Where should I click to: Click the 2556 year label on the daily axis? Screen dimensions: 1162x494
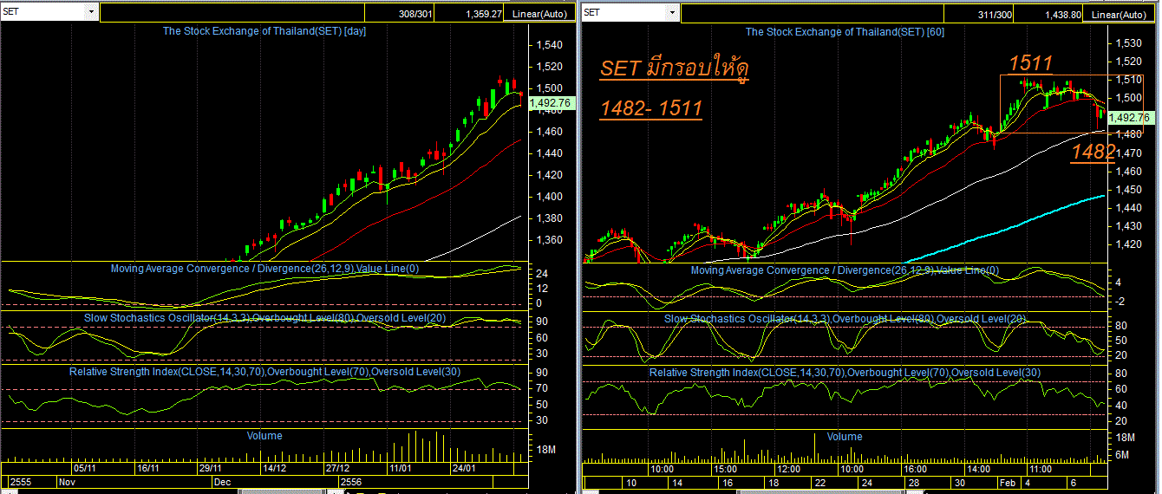[351, 480]
